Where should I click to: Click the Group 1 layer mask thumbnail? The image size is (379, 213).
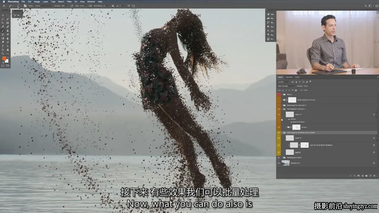[x=296, y=127]
